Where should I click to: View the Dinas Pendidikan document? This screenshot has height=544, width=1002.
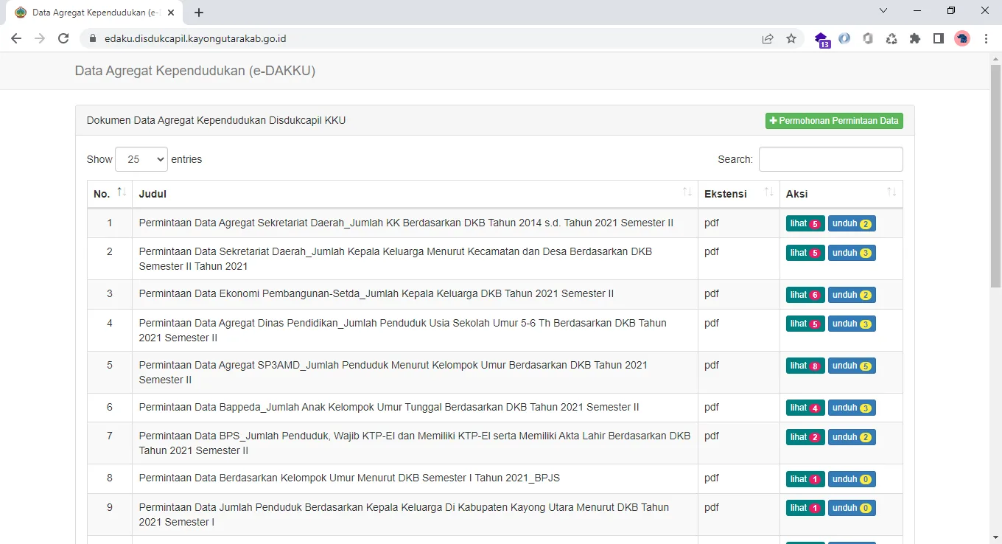pyautogui.click(x=805, y=324)
